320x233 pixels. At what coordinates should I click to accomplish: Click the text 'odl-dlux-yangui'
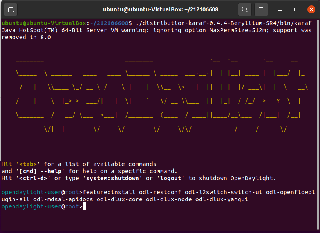pyautogui.click(x=222, y=199)
